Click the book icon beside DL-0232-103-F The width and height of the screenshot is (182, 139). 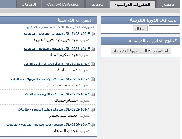(x=93, y=79)
